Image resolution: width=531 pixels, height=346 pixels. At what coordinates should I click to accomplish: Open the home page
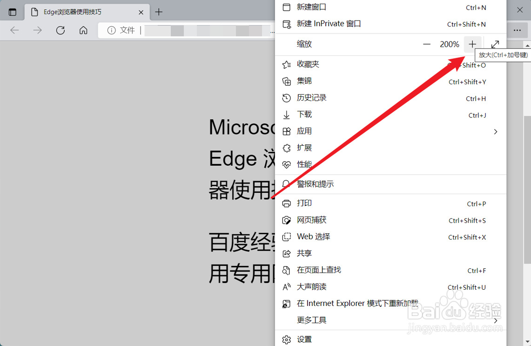(83, 30)
